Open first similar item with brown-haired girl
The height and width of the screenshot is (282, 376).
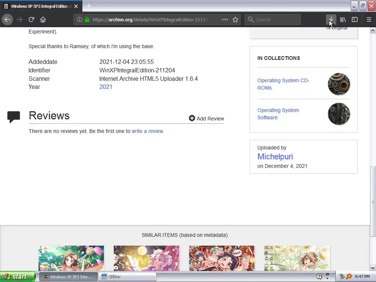tap(71, 258)
